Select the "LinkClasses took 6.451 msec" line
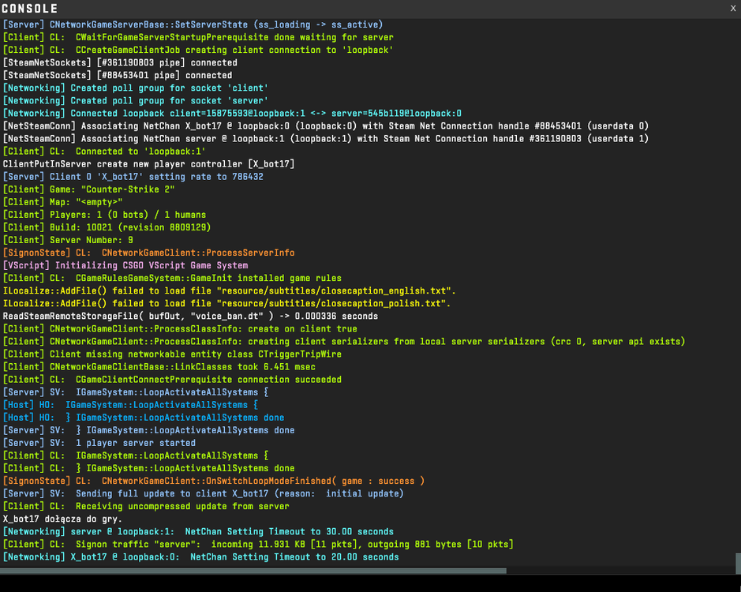Screen dimensions: 741x592 coord(159,367)
